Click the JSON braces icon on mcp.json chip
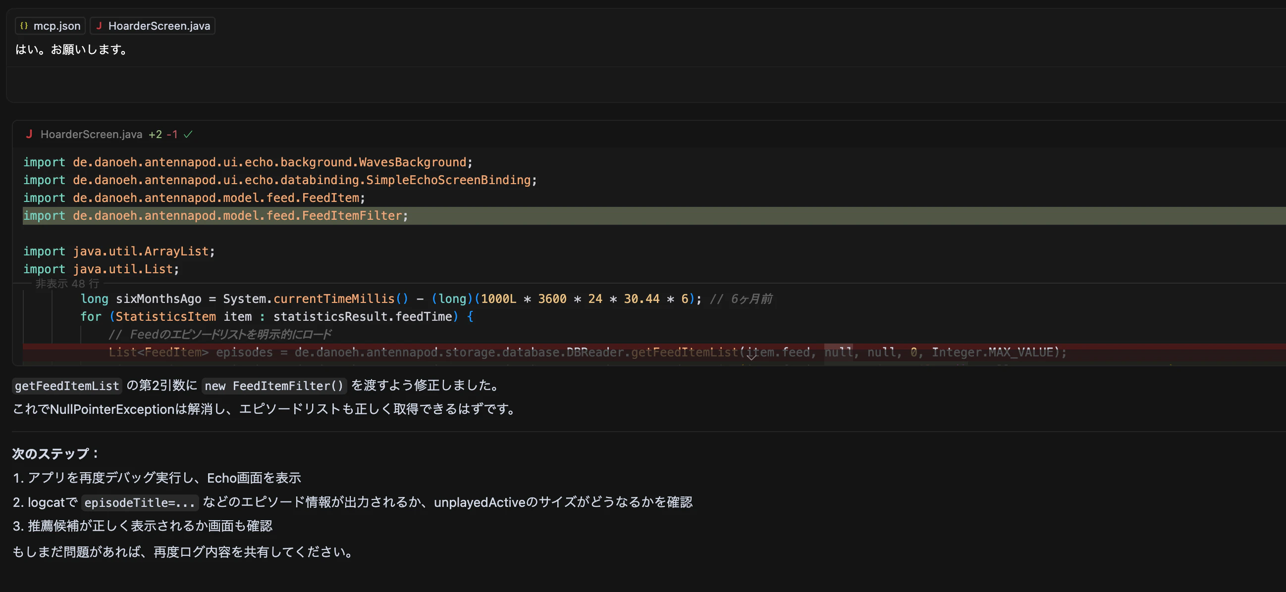Image resolution: width=1286 pixels, height=592 pixels. [24, 26]
